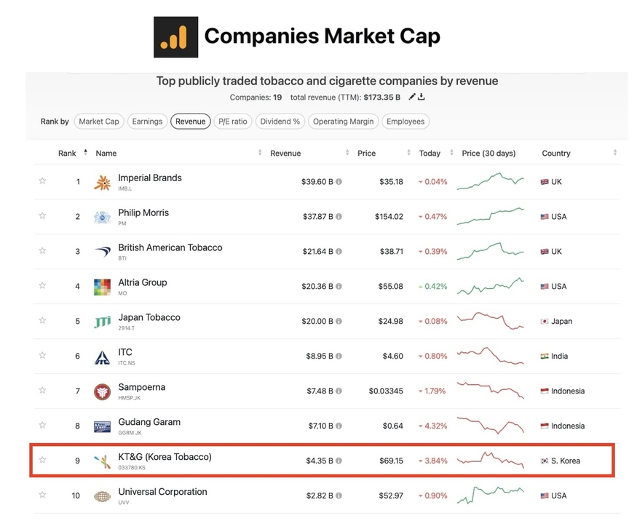This screenshot has width=637, height=521.
Task: Open the British American Tobacco logo
Action: [103, 252]
